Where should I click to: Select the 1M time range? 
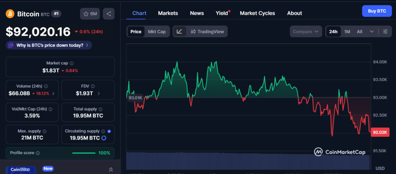coord(347,32)
